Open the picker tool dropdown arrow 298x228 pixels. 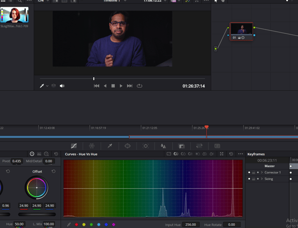click(x=47, y=86)
